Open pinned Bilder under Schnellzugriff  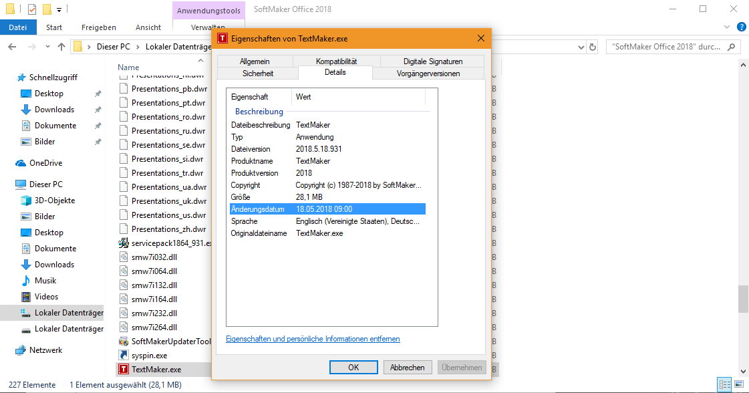[x=45, y=142]
